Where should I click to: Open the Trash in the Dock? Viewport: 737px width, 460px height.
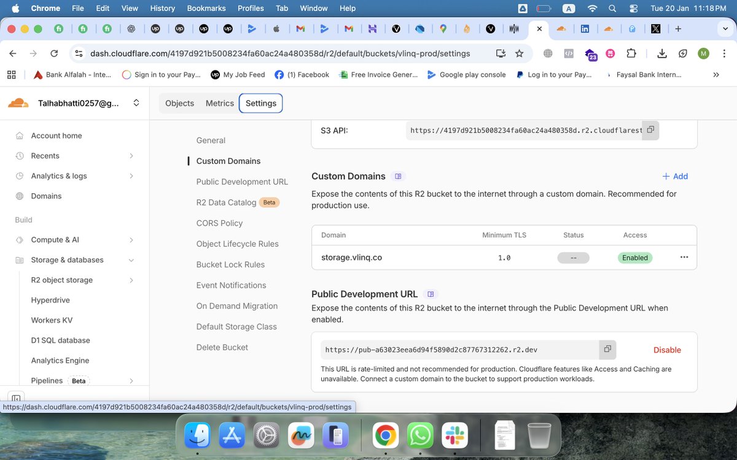point(539,435)
